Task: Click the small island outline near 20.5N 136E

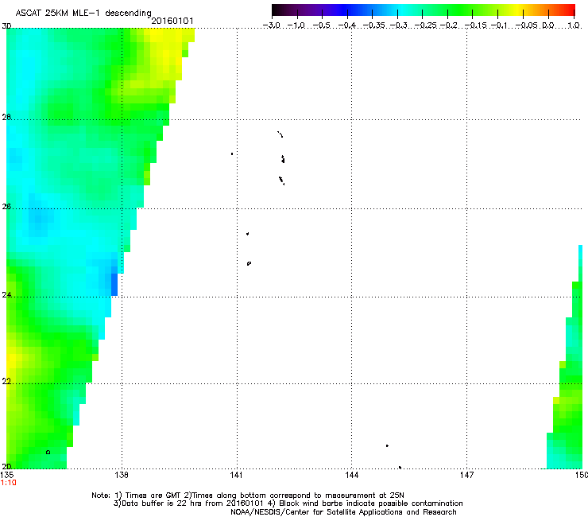Action: (x=48, y=452)
